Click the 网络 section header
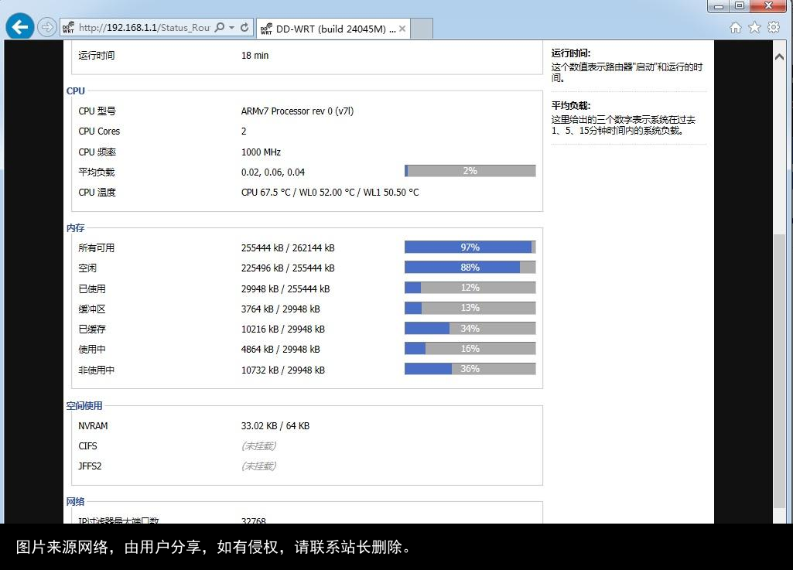 [75, 501]
